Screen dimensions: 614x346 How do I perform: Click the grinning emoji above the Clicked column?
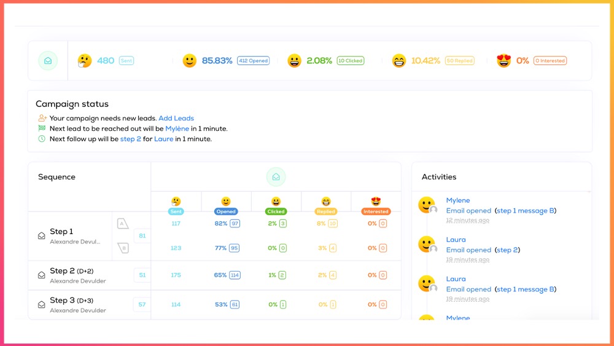pos(276,202)
